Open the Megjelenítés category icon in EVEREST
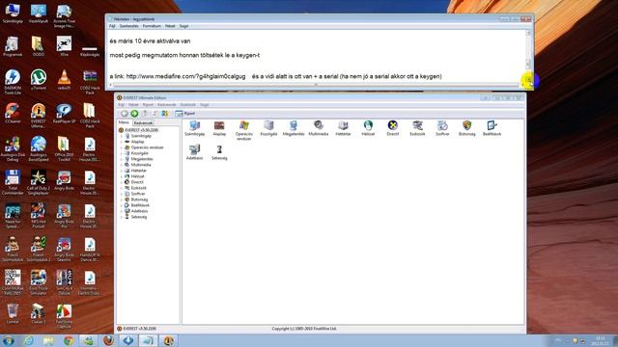 coord(294,128)
